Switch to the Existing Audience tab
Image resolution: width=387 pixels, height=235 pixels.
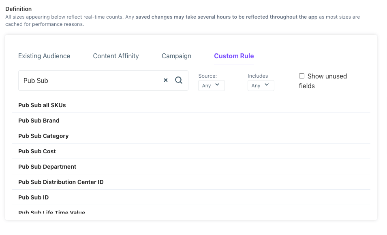coord(44,56)
